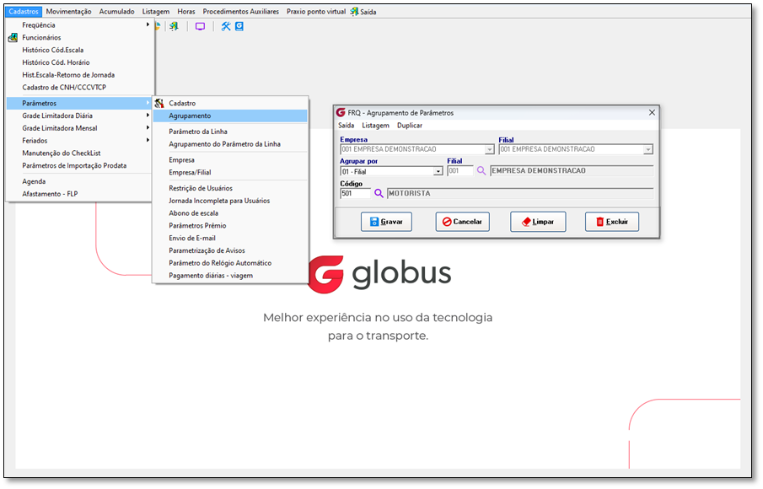
Task: Click Duplicar in the FRQ dialog menu
Action: (x=410, y=126)
